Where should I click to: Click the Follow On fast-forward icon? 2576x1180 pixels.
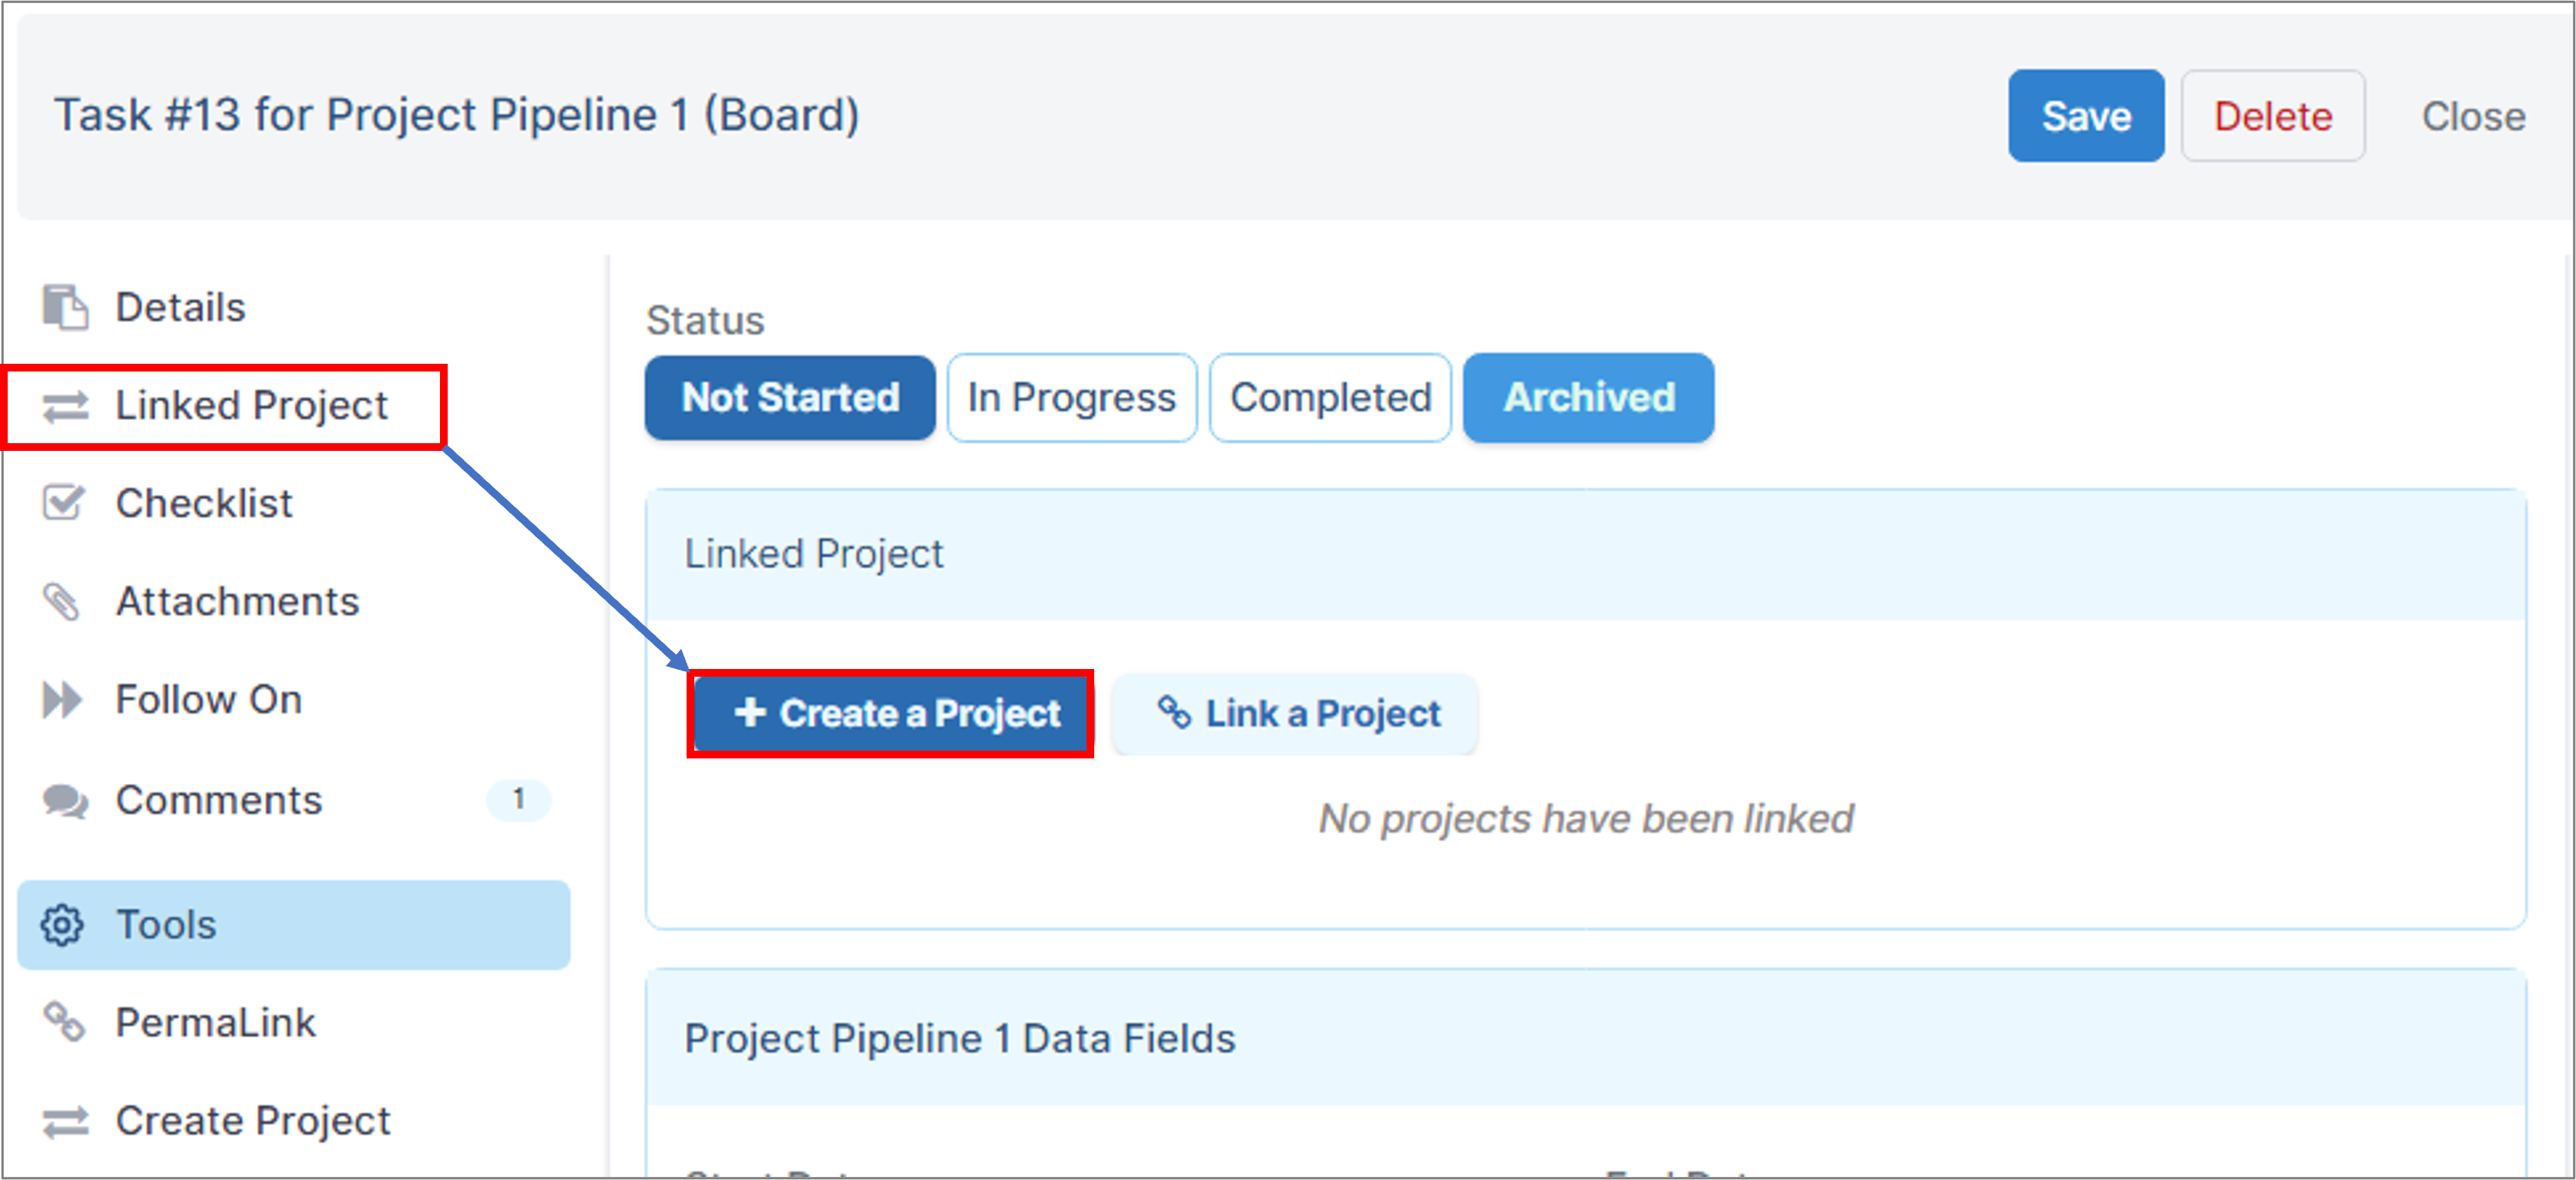pyautogui.click(x=62, y=699)
